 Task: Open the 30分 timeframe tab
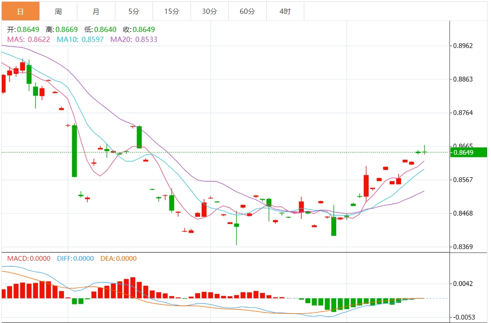point(210,11)
